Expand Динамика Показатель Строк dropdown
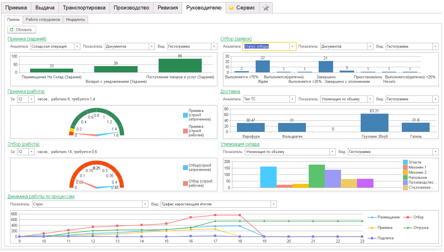 pyautogui.click(x=145, y=204)
